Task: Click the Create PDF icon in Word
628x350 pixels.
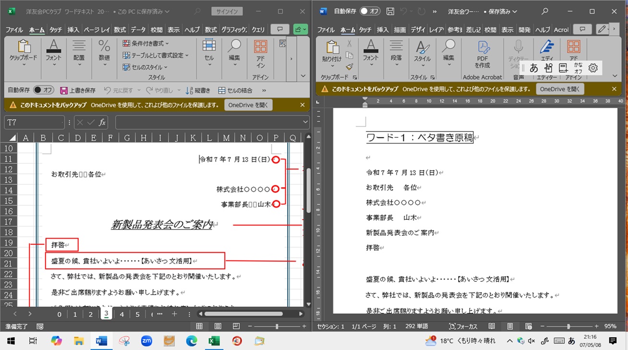Action: (483, 54)
